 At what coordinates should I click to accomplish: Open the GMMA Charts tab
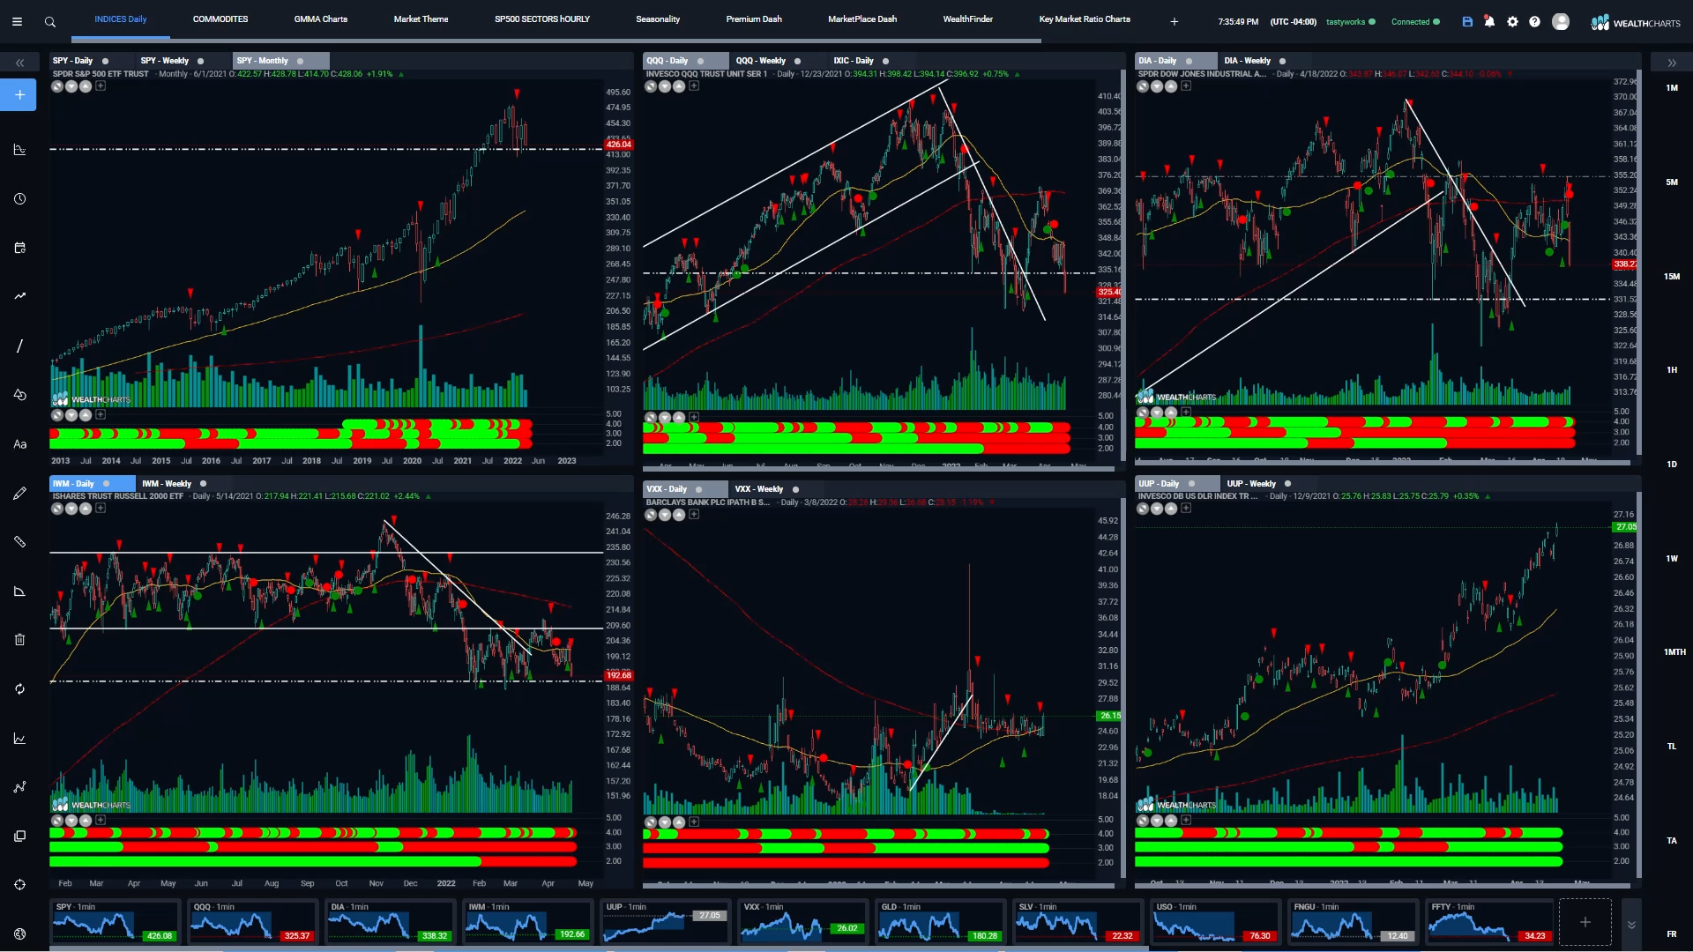coord(321,19)
